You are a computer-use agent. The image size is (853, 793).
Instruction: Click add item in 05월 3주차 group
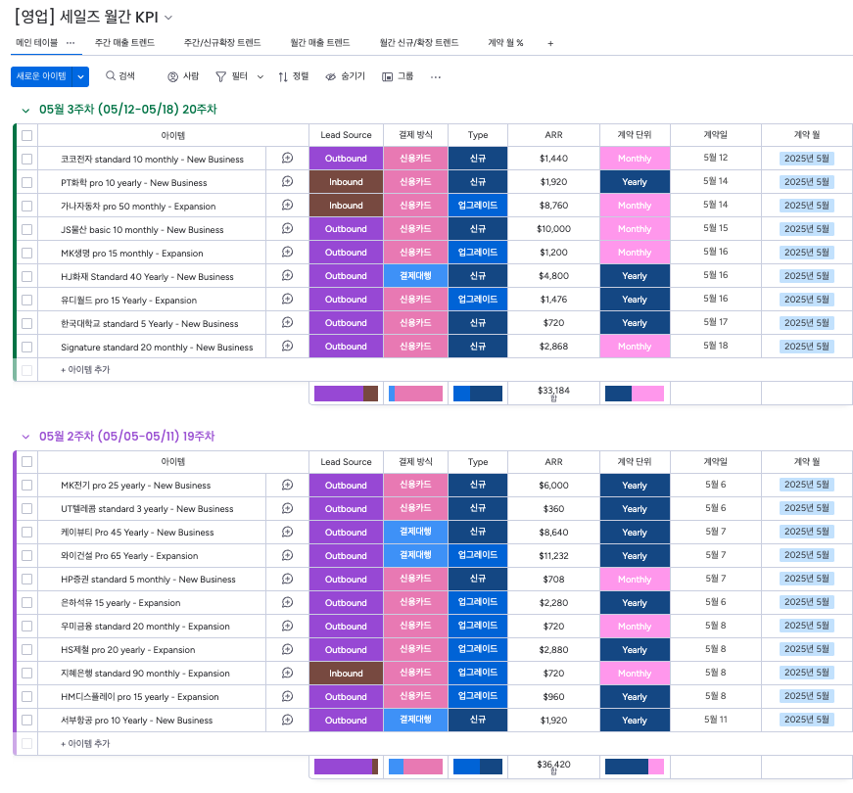(x=85, y=370)
